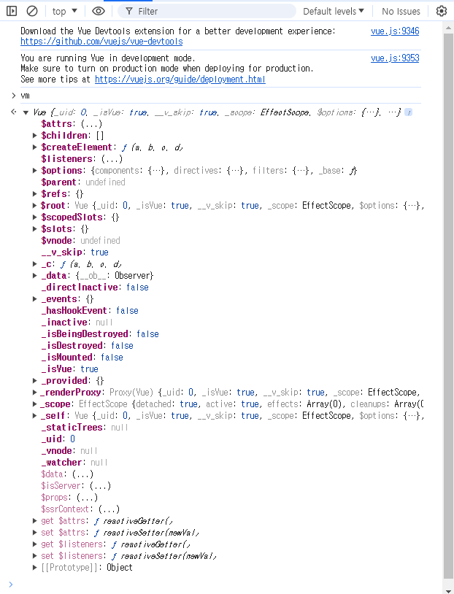Expand the _c function entry
The height and width of the screenshot is (594, 454).
34,263
